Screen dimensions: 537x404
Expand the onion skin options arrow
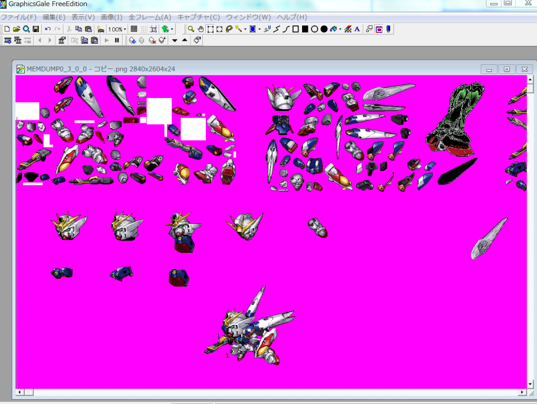172,29
